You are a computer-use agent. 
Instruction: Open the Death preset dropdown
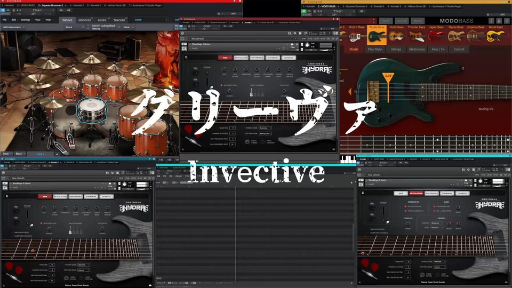pyautogui.click(x=150, y=20)
